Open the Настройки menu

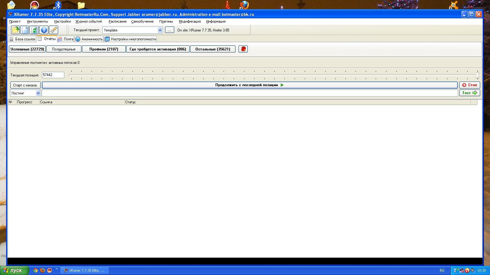[x=62, y=21]
